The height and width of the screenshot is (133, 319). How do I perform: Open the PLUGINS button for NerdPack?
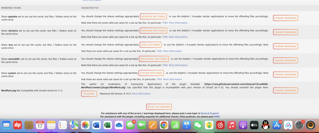[x=89, y=94]
